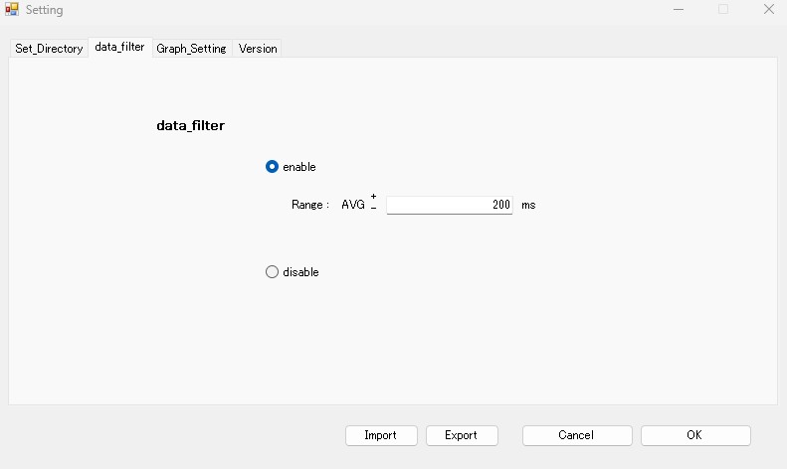787x469 pixels.
Task: Click the bold data_filter heading
Action: pyautogui.click(x=191, y=125)
